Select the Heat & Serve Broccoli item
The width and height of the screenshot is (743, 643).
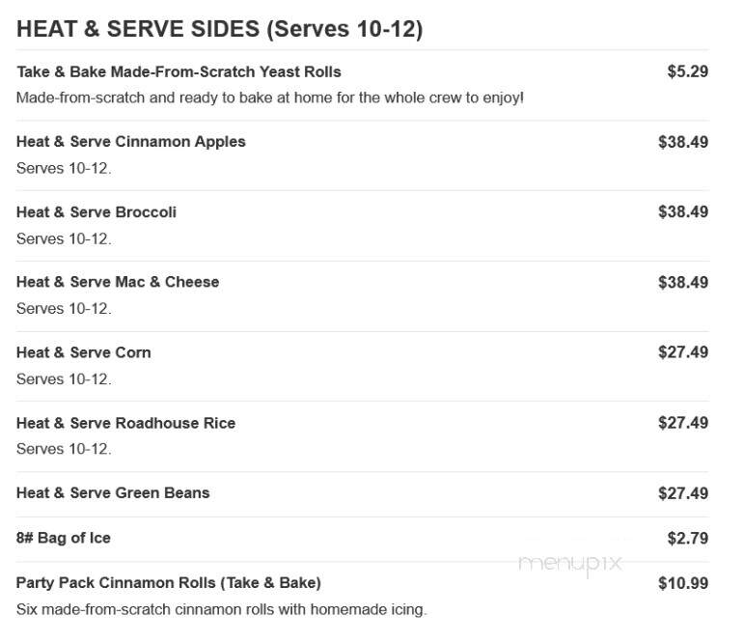[x=96, y=212]
